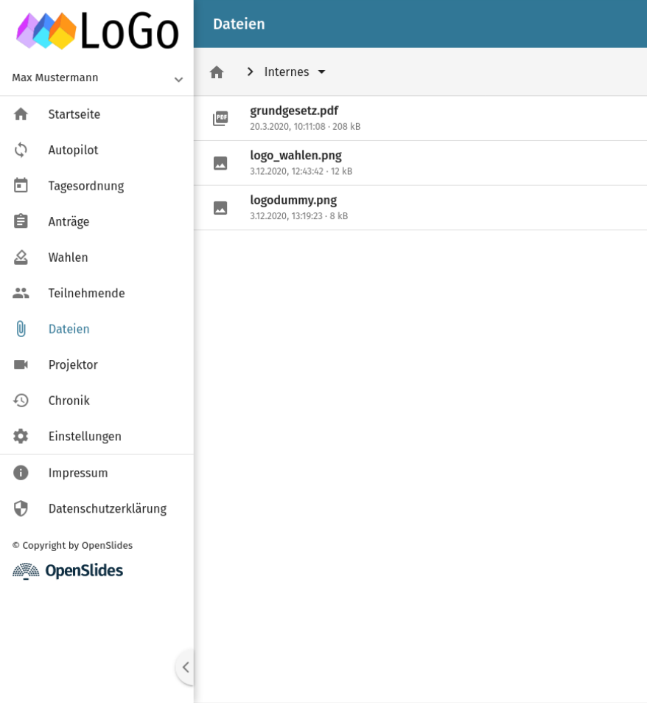This screenshot has width=647, height=703.
Task: Click the Autopilot sync icon in the sidebar
Action: [21, 150]
